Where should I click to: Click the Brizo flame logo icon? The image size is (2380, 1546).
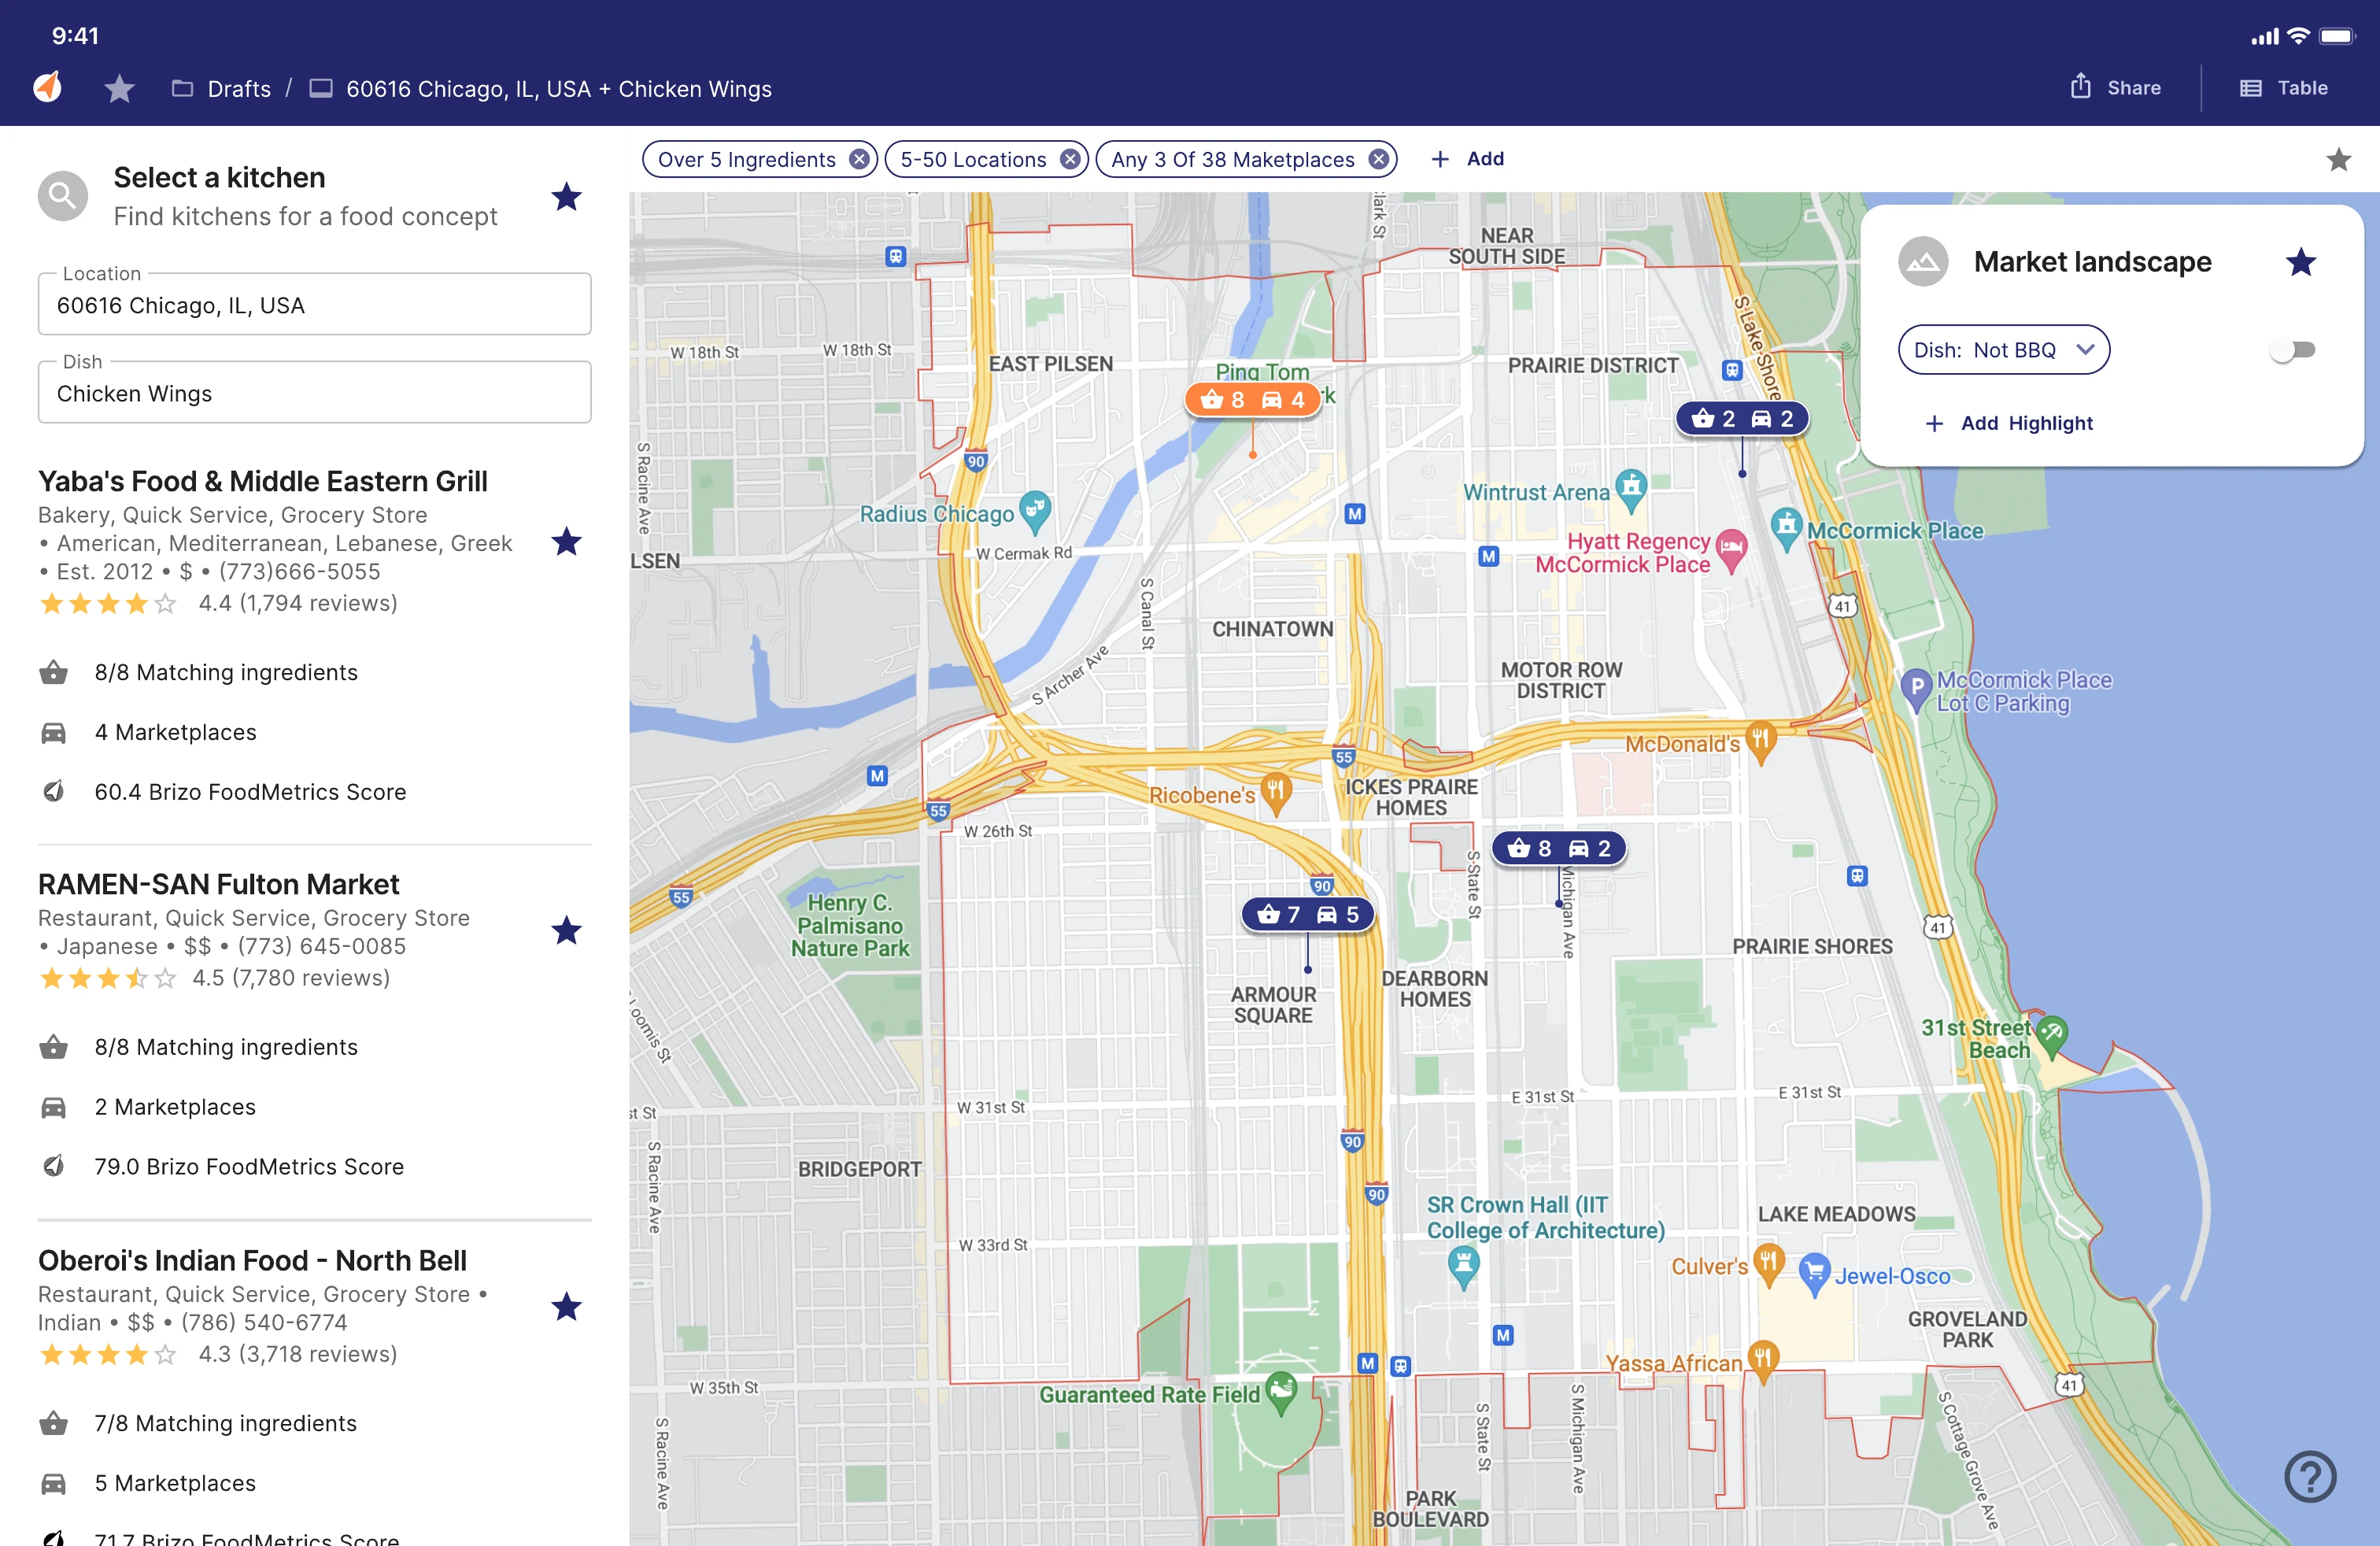[x=48, y=88]
